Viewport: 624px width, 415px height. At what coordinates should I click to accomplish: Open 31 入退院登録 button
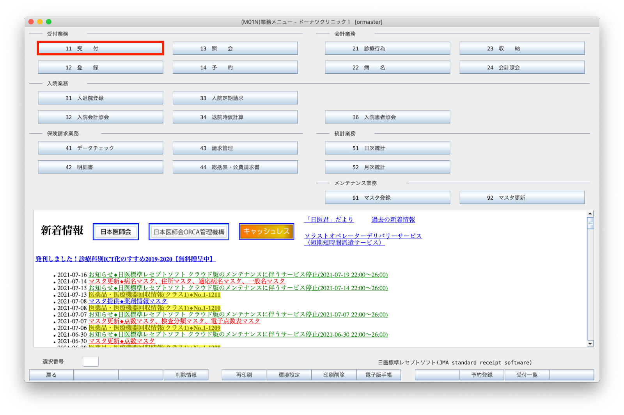coord(100,98)
